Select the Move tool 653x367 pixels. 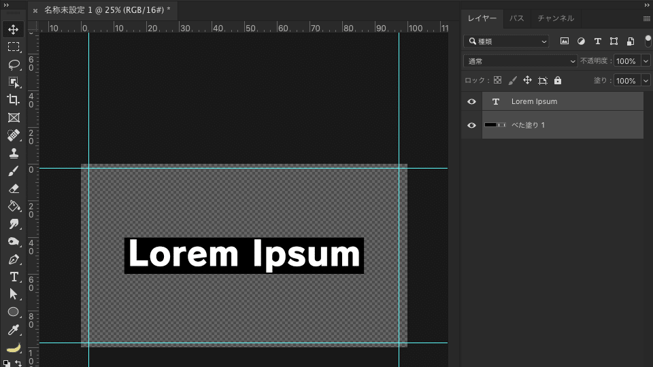pyautogui.click(x=14, y=29)
